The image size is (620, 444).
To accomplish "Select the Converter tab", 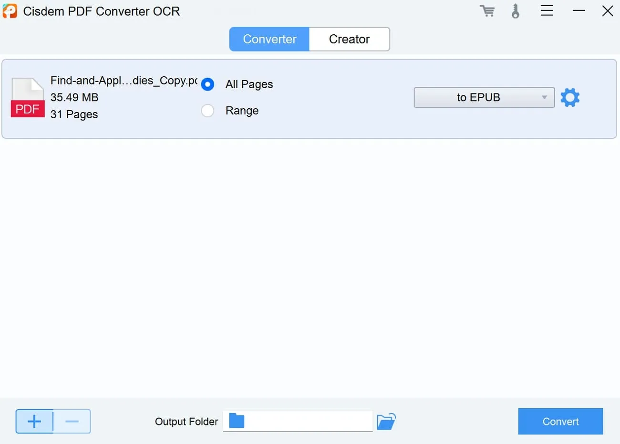I will click(269, 39).
